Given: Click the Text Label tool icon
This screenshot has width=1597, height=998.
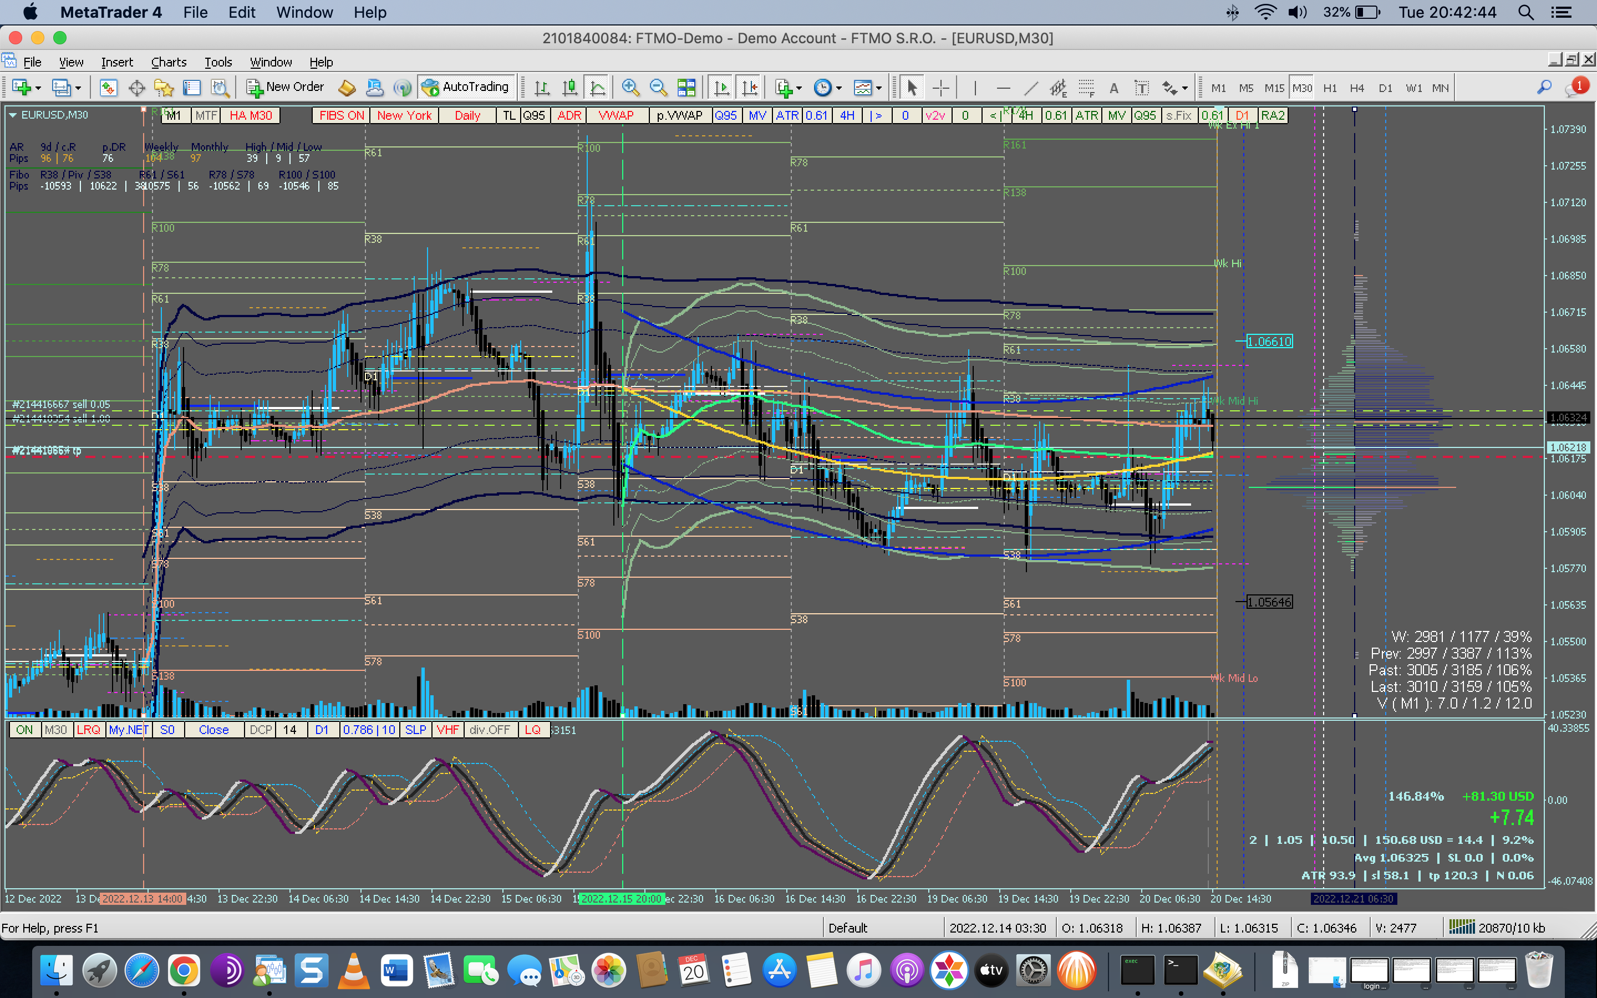Looking at the screenshot, I should [x=1142, y=88].
